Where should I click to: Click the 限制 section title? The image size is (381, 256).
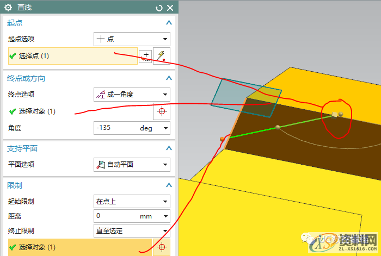[x=15, y=185]
